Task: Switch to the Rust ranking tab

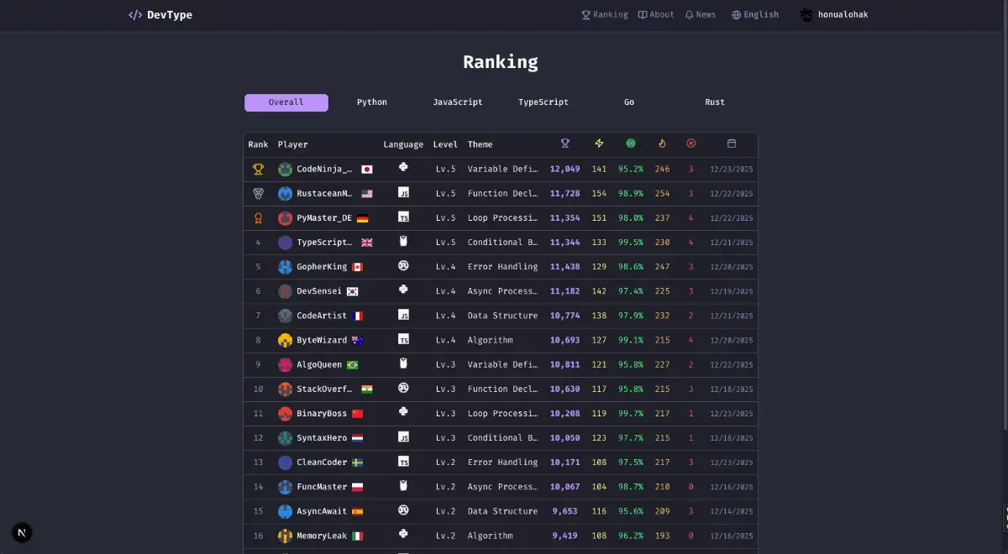Action: point(715,102)
